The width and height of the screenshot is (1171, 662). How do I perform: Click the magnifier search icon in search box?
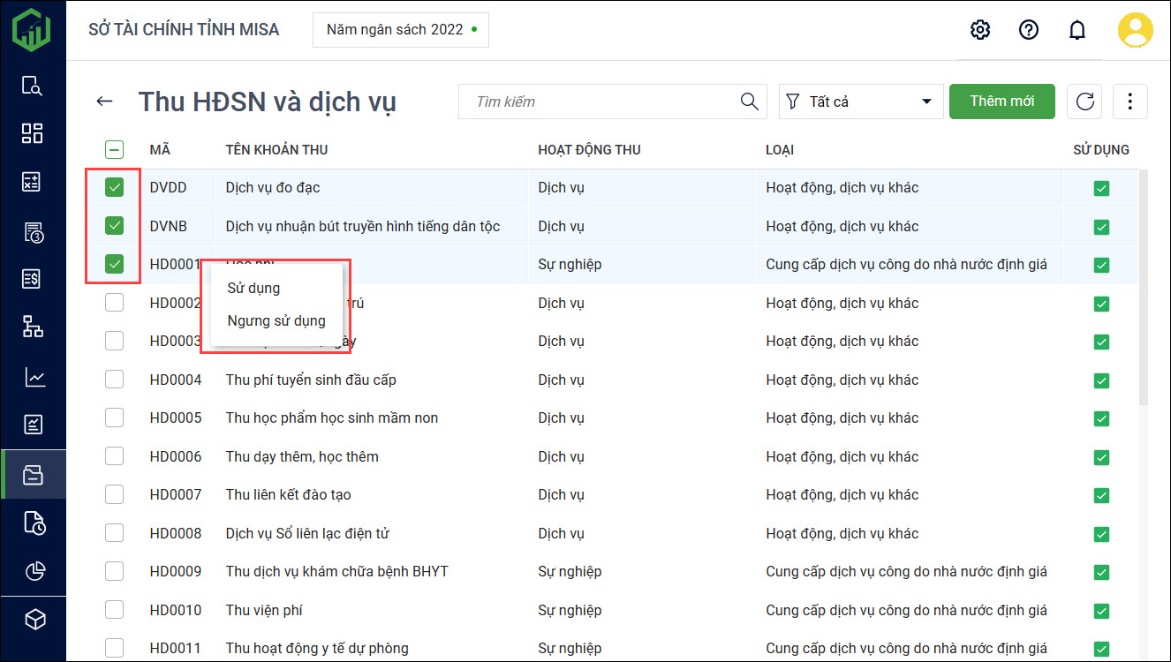click(x=749, y=102)
